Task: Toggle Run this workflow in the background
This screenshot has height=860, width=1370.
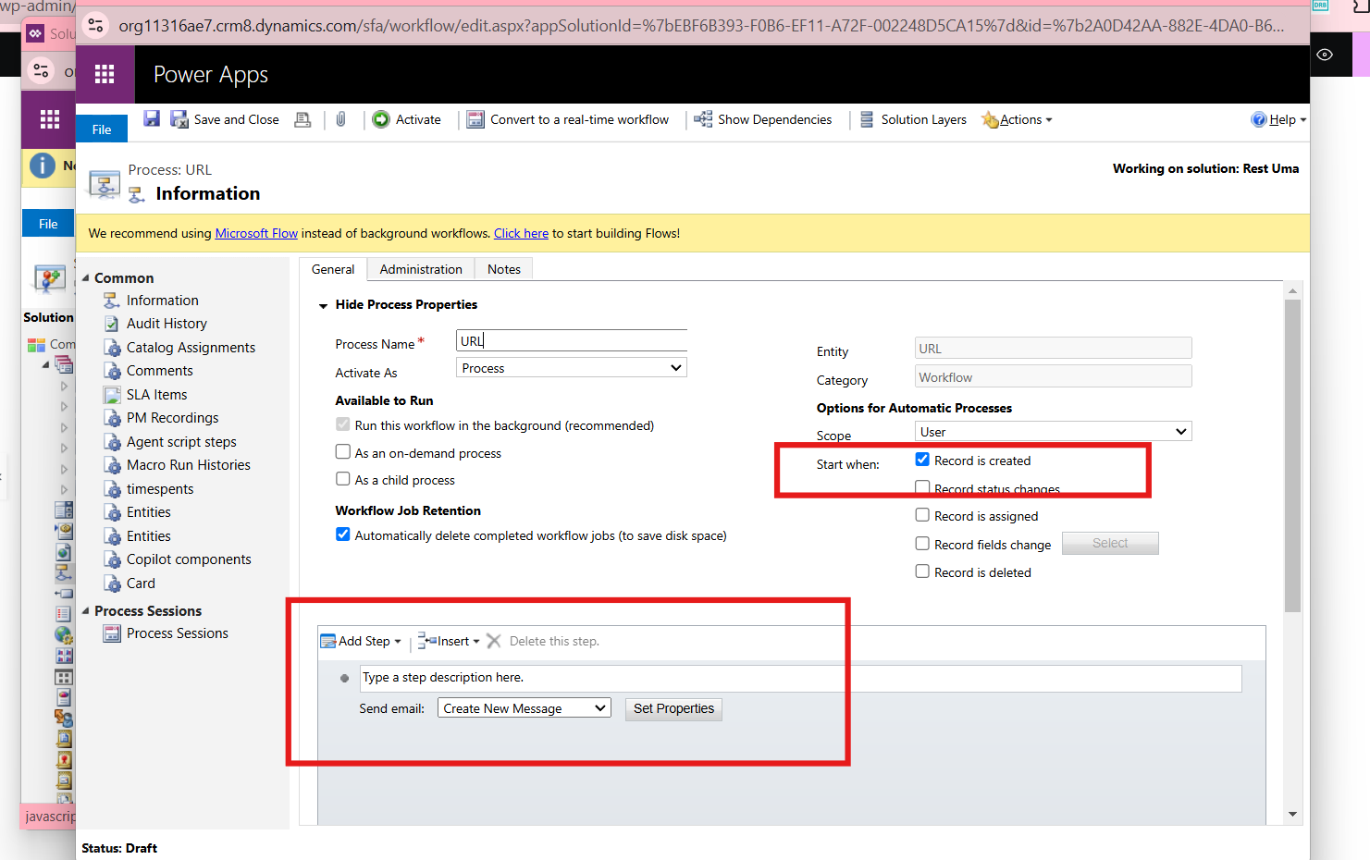Action: click(x=343, y=424)
